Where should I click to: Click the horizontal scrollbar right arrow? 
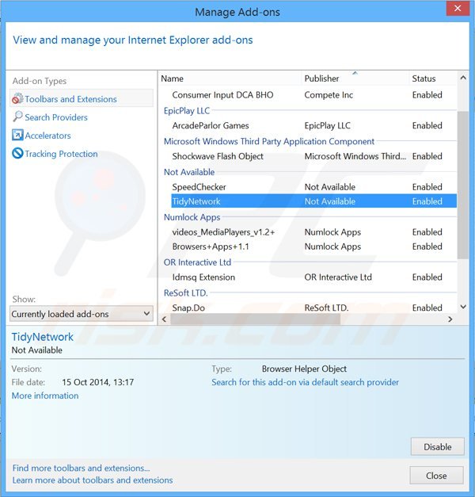pos(450,319)
